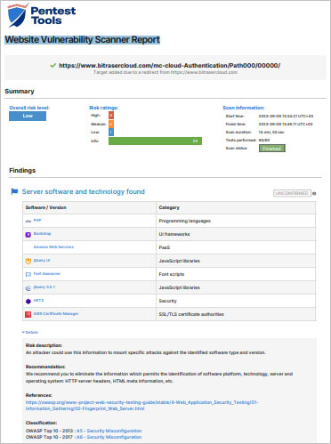Click the Finished scan status badge
This screenshot has width=331, height=444.
click(272, 149)
